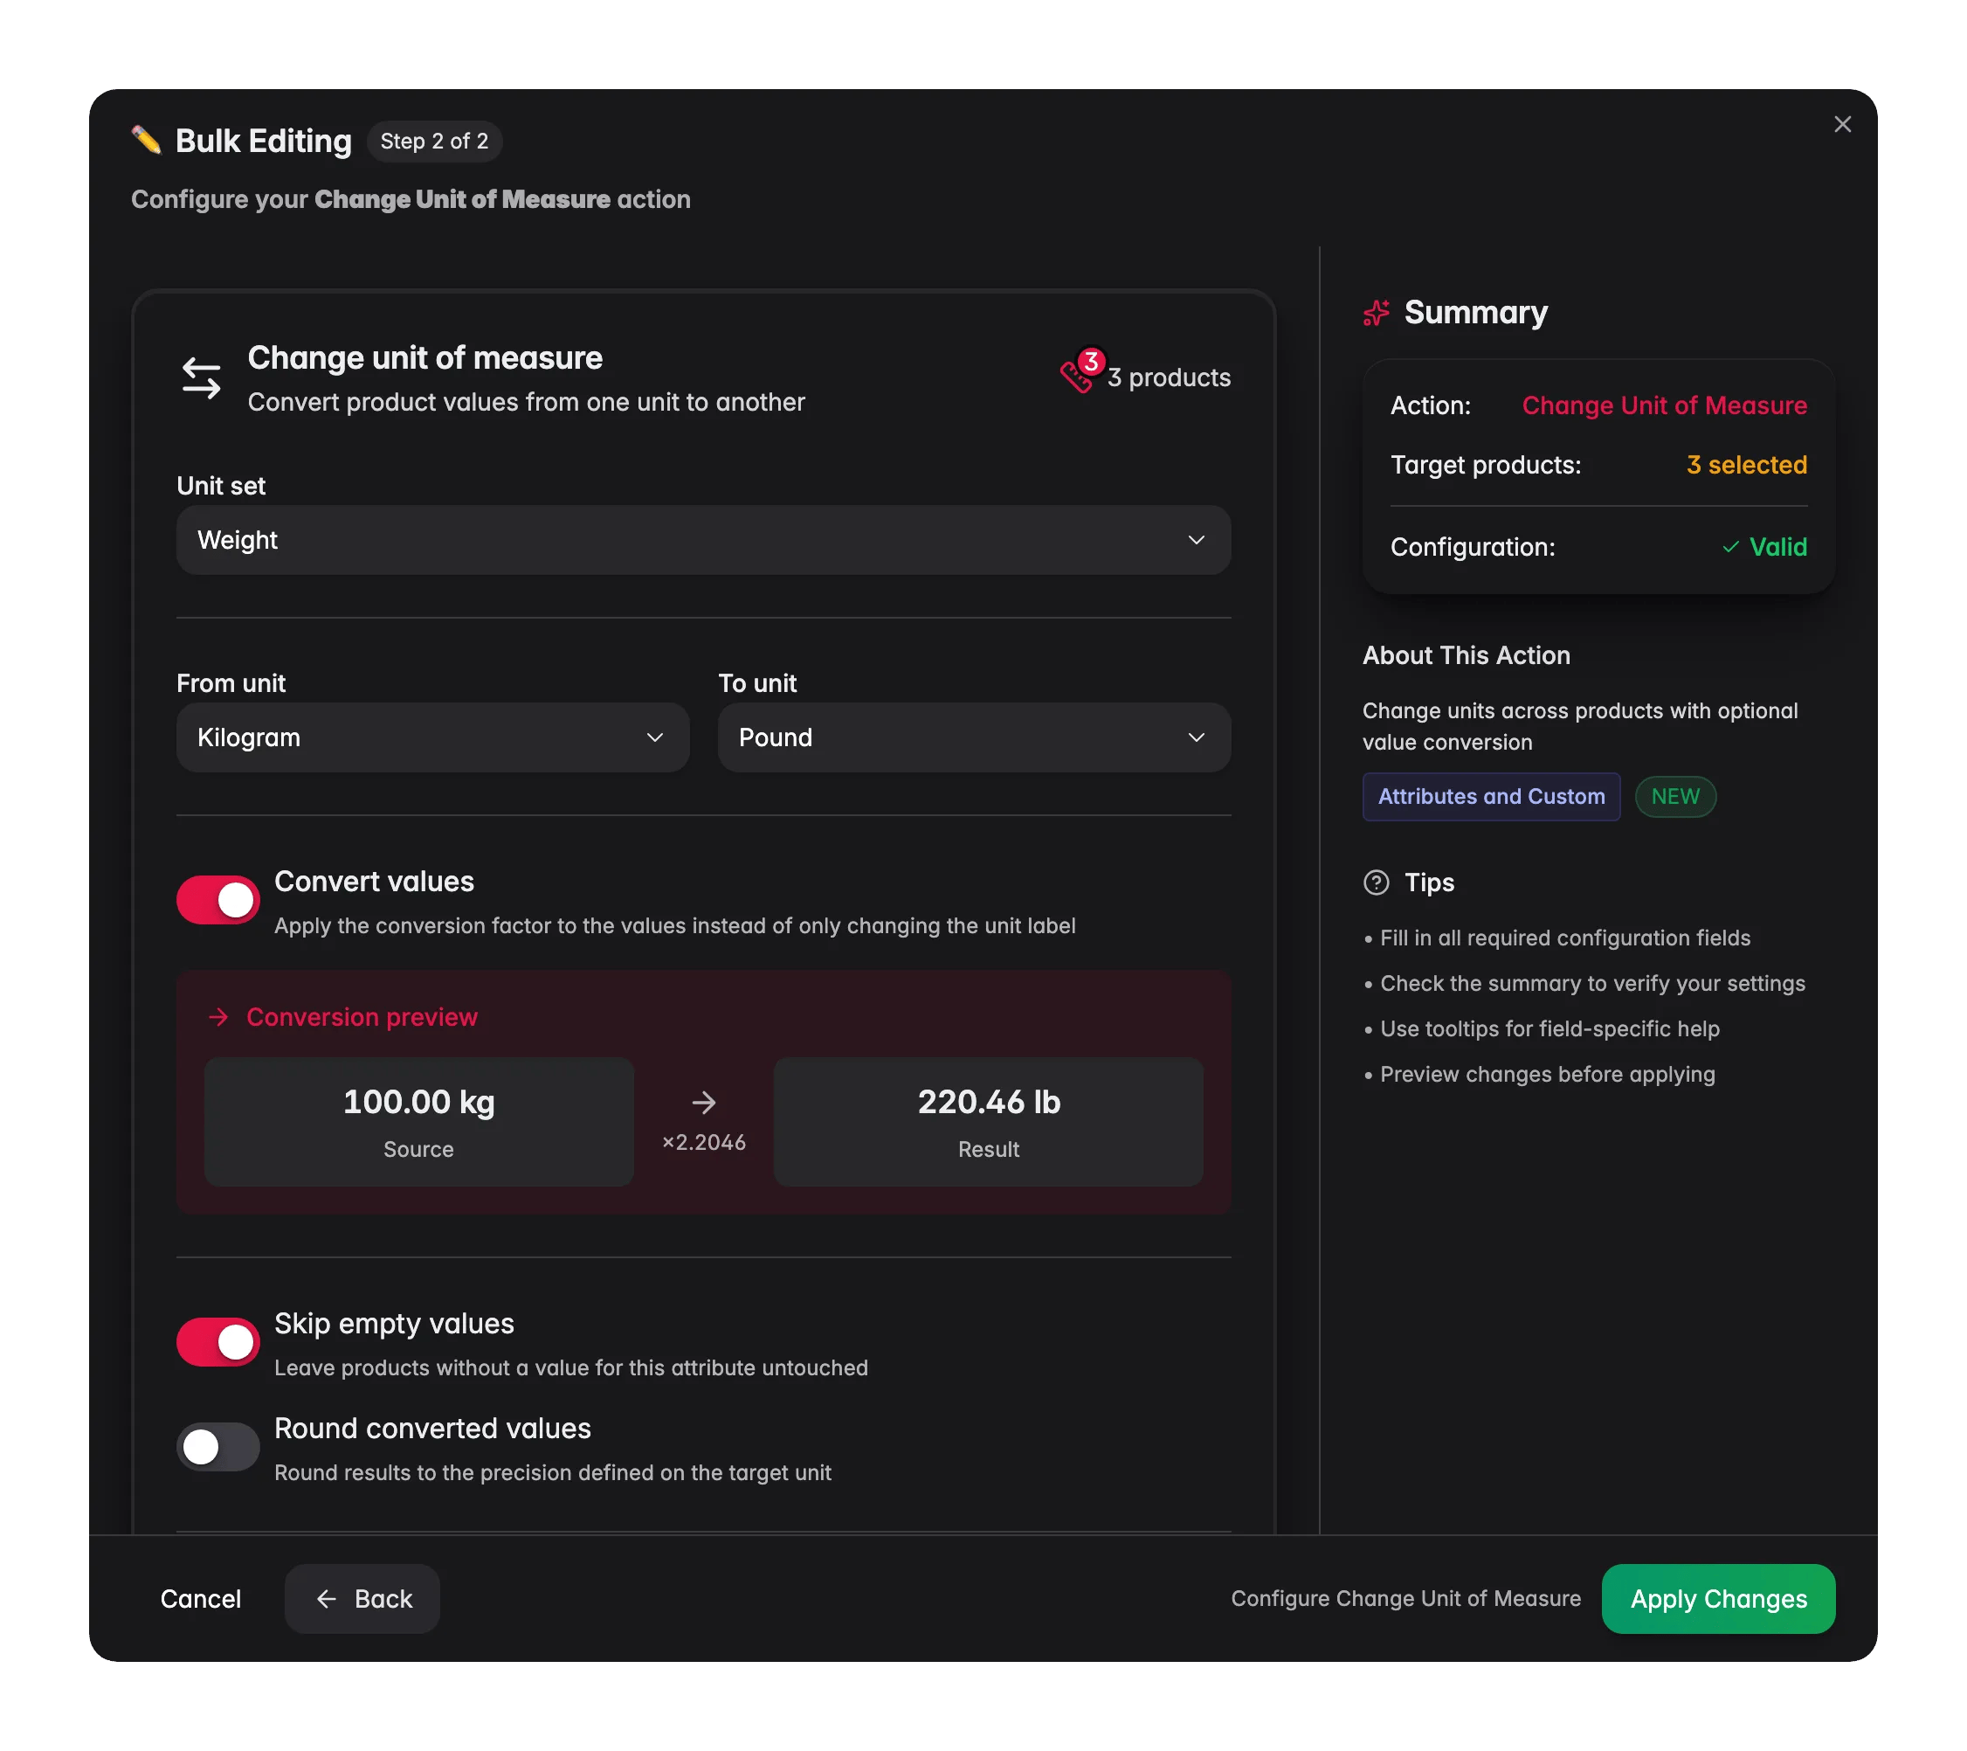Click the Cancel button
1967x1751 pixels.
[x=200, y=1599]
